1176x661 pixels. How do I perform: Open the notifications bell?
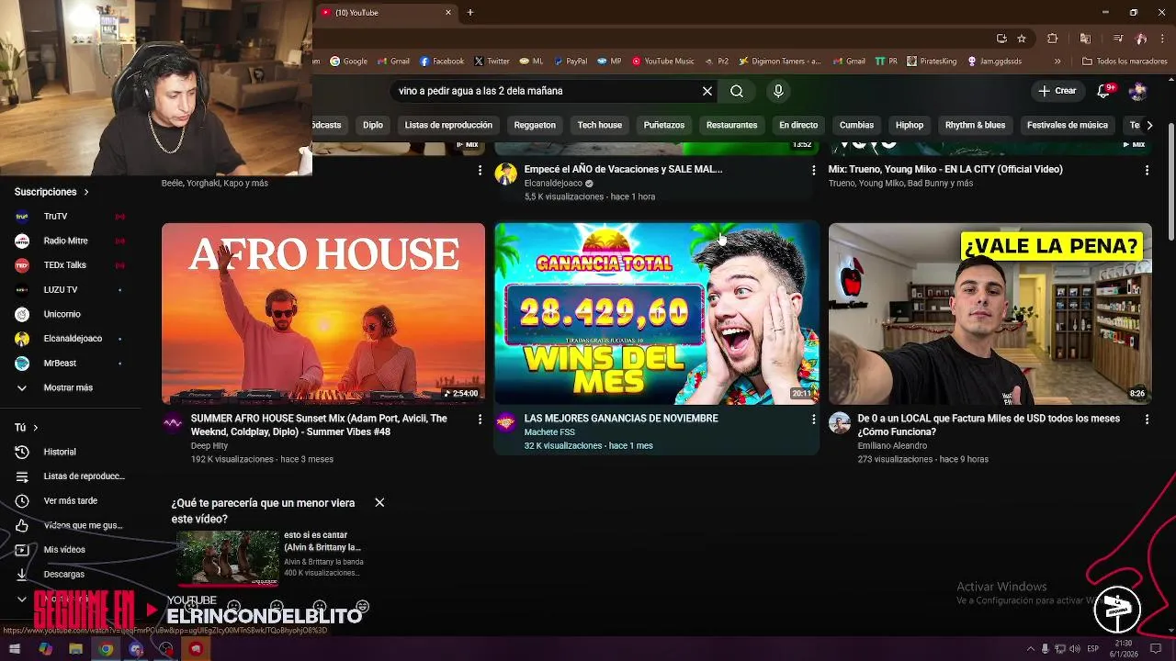(1105, 91)
